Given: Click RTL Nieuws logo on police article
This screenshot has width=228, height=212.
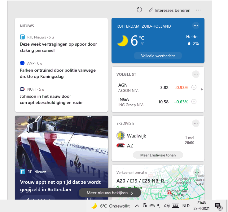Looking at the screenshot, I should pyautogui.click(x=23, y=172).
